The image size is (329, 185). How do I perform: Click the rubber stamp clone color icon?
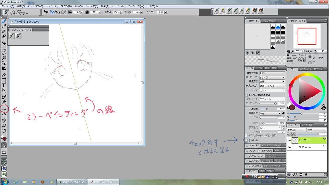coord(324,107)
